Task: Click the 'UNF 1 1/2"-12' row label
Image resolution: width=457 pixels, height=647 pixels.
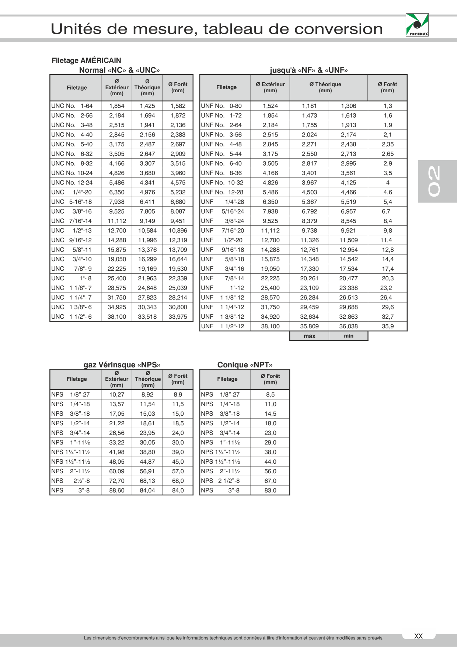Action: coord(223,326)
